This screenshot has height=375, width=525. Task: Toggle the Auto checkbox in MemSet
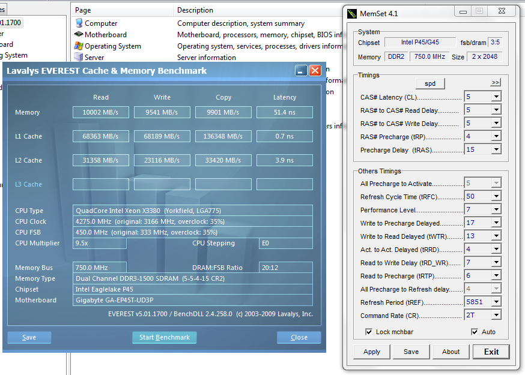click(x=475, y=332)
